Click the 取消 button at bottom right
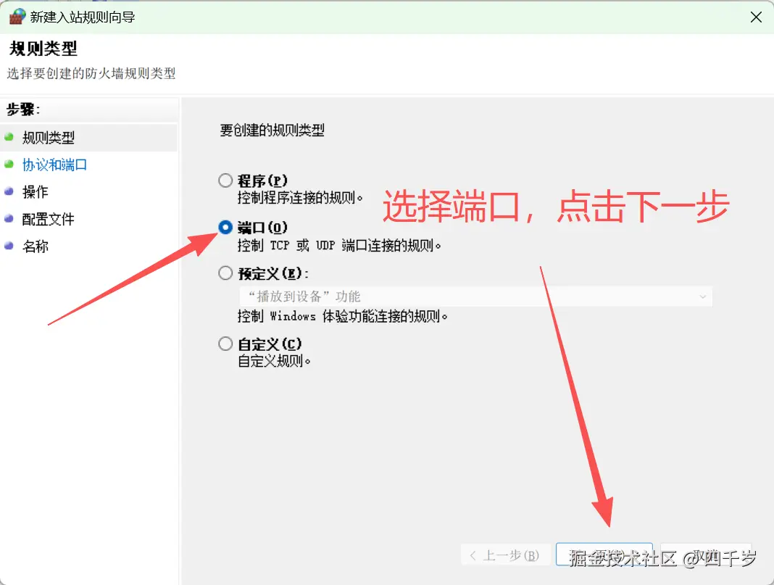This screenshot has width=774, height=585. point(704,555)
